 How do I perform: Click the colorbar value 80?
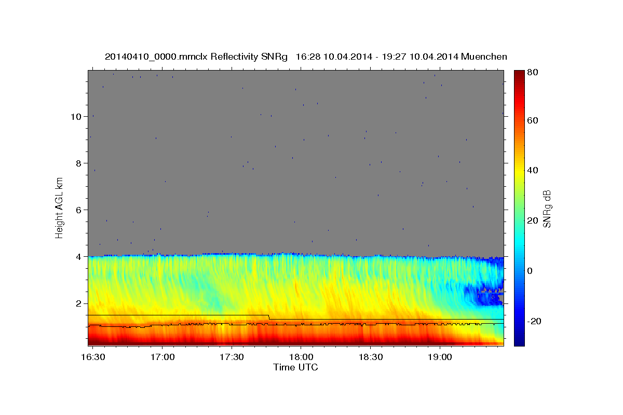tap(534, 72)
